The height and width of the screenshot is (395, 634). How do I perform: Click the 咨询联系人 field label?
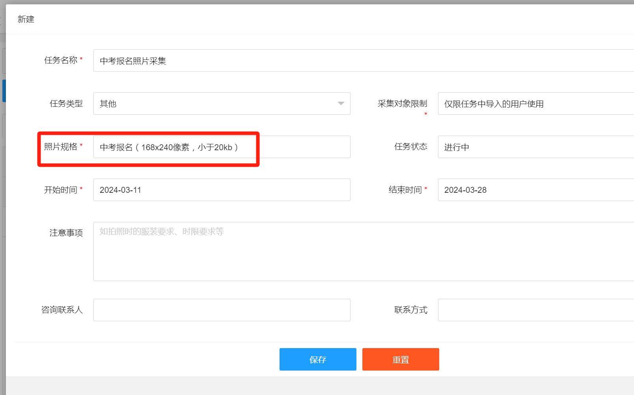62,310
